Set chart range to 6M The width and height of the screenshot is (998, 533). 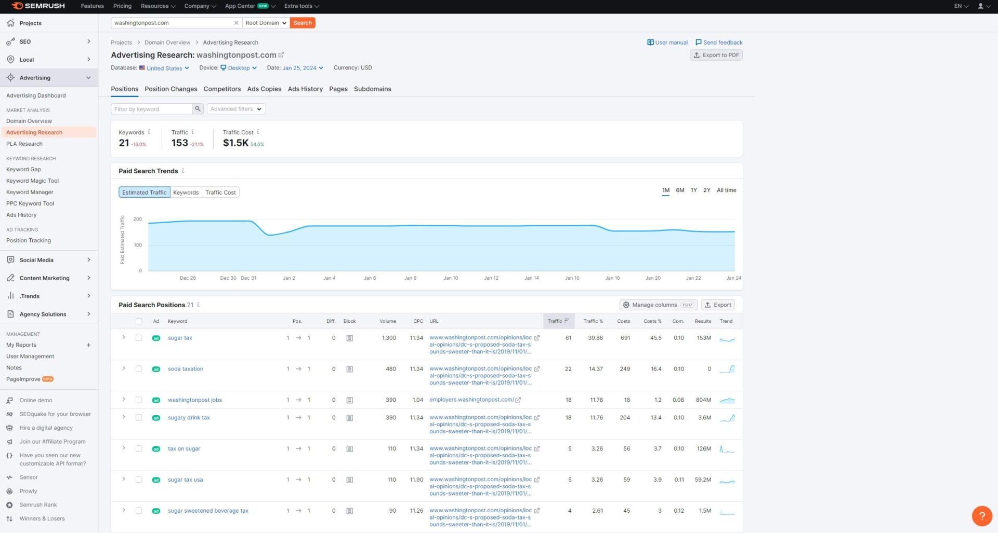(680, 190)
